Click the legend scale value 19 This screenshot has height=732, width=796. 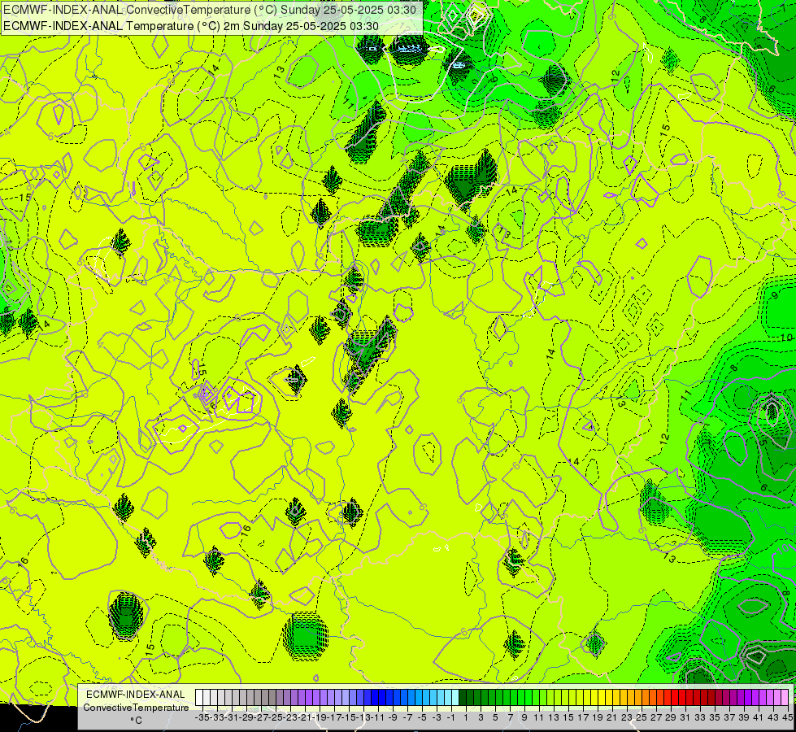[x=598, y=717]
